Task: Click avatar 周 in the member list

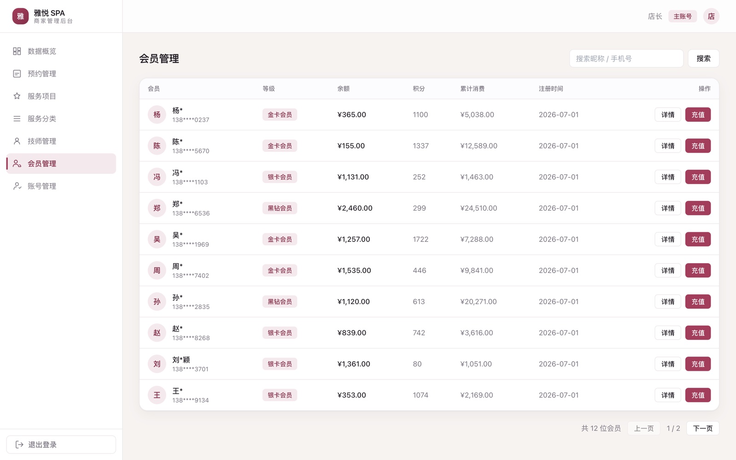Action: [157, 270]
